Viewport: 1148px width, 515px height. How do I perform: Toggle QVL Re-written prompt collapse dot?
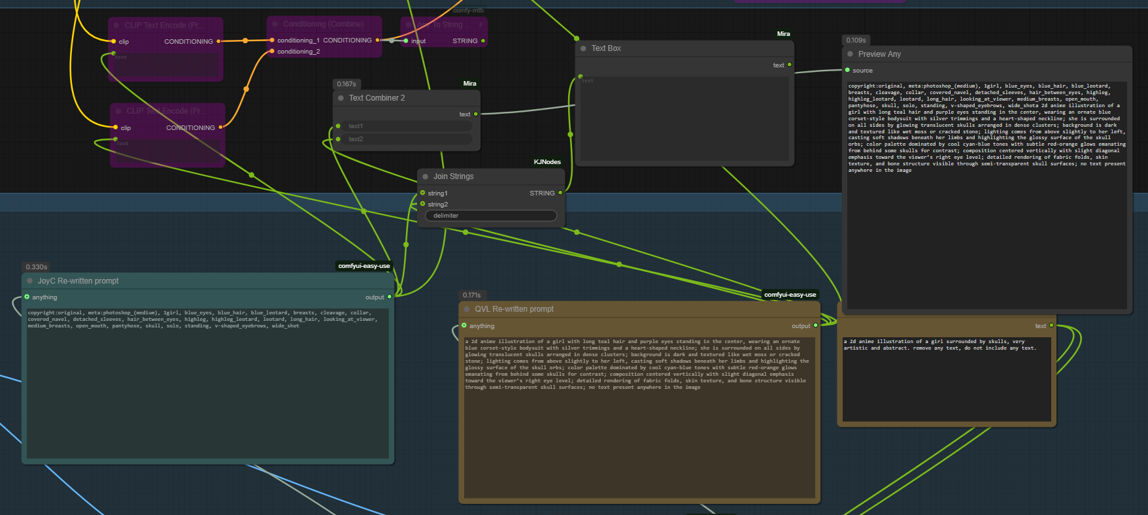click(467, 309)
